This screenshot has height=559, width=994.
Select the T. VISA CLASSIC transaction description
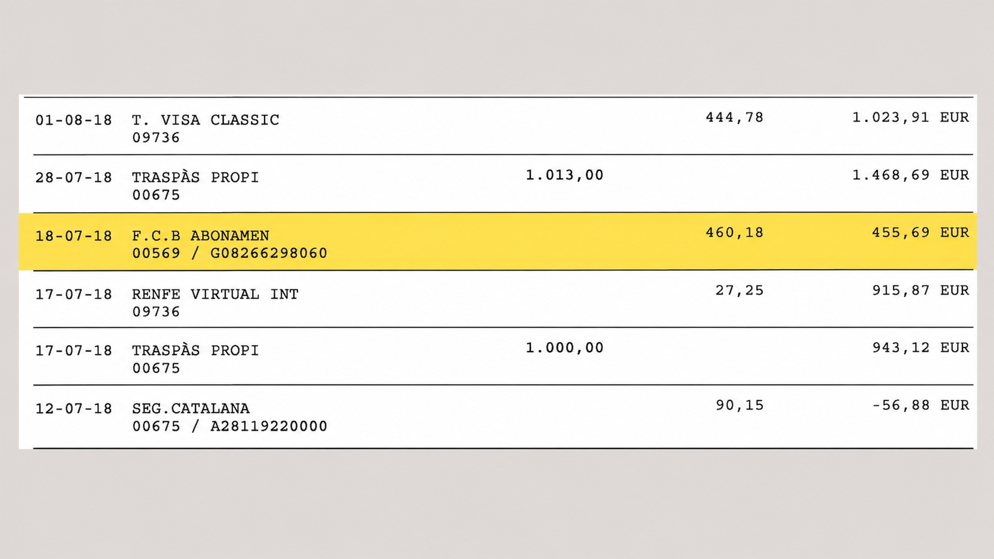pos(205,120)
